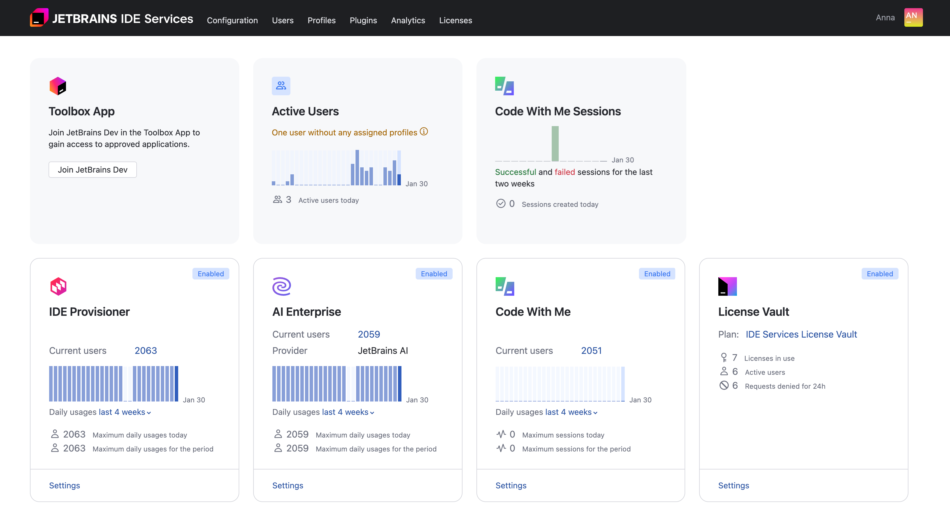950x527 pixels.
Task: Toggle the Enabled badge on IDE Provisioner
Action: [x=210, y=273]
